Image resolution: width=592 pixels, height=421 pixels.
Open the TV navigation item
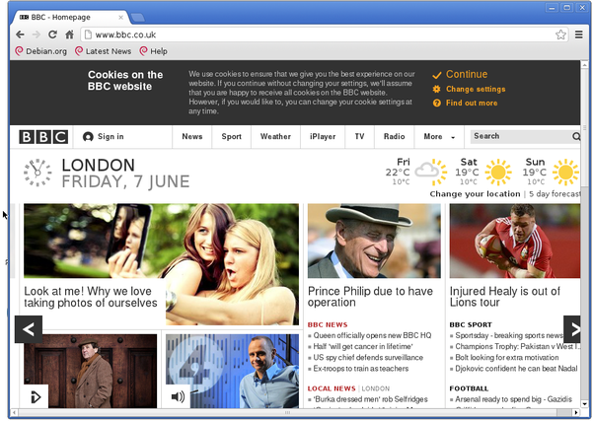pos(359,137)
